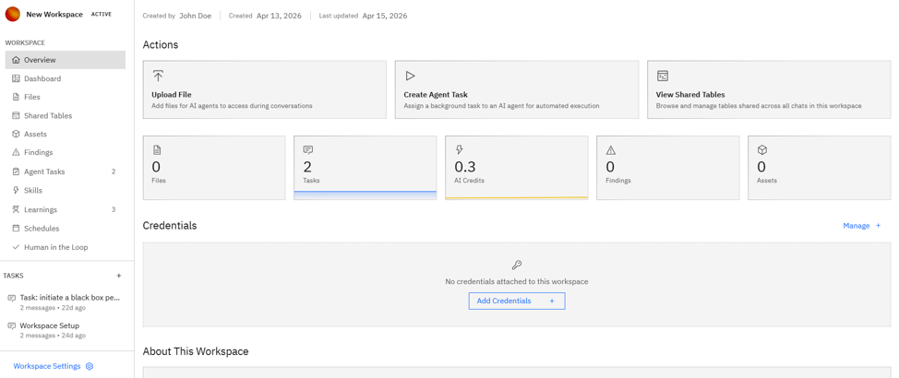Click the orange workspace logo avatar
This screenshot has width=899, height=378.
[13, 15]
